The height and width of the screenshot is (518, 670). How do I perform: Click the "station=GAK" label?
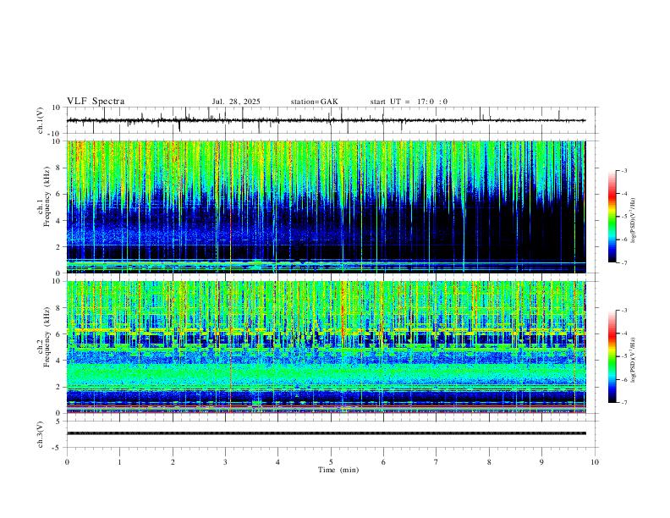click(314, 102)
